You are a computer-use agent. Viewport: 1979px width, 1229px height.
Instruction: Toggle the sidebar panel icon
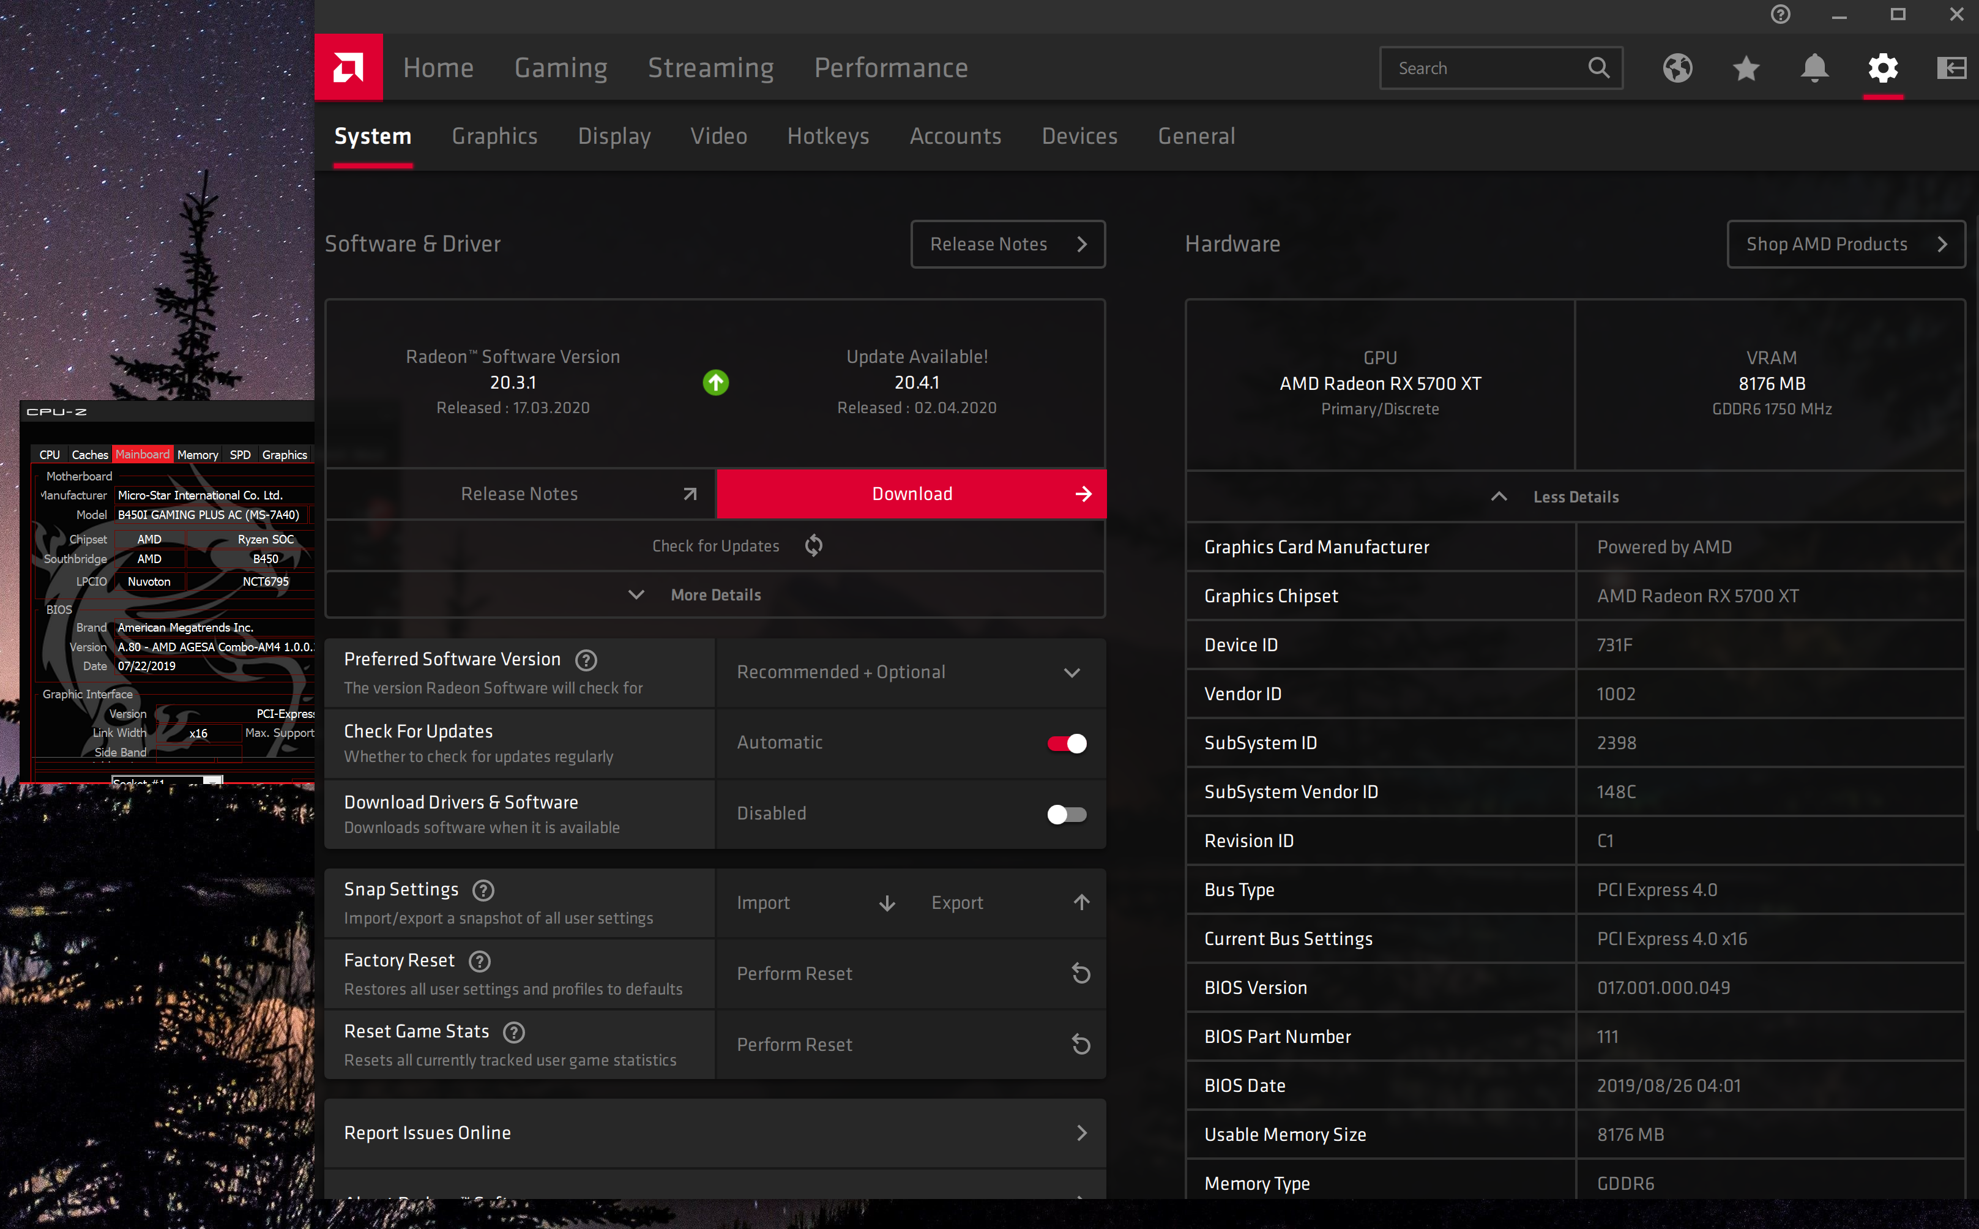pos(1951,69)
